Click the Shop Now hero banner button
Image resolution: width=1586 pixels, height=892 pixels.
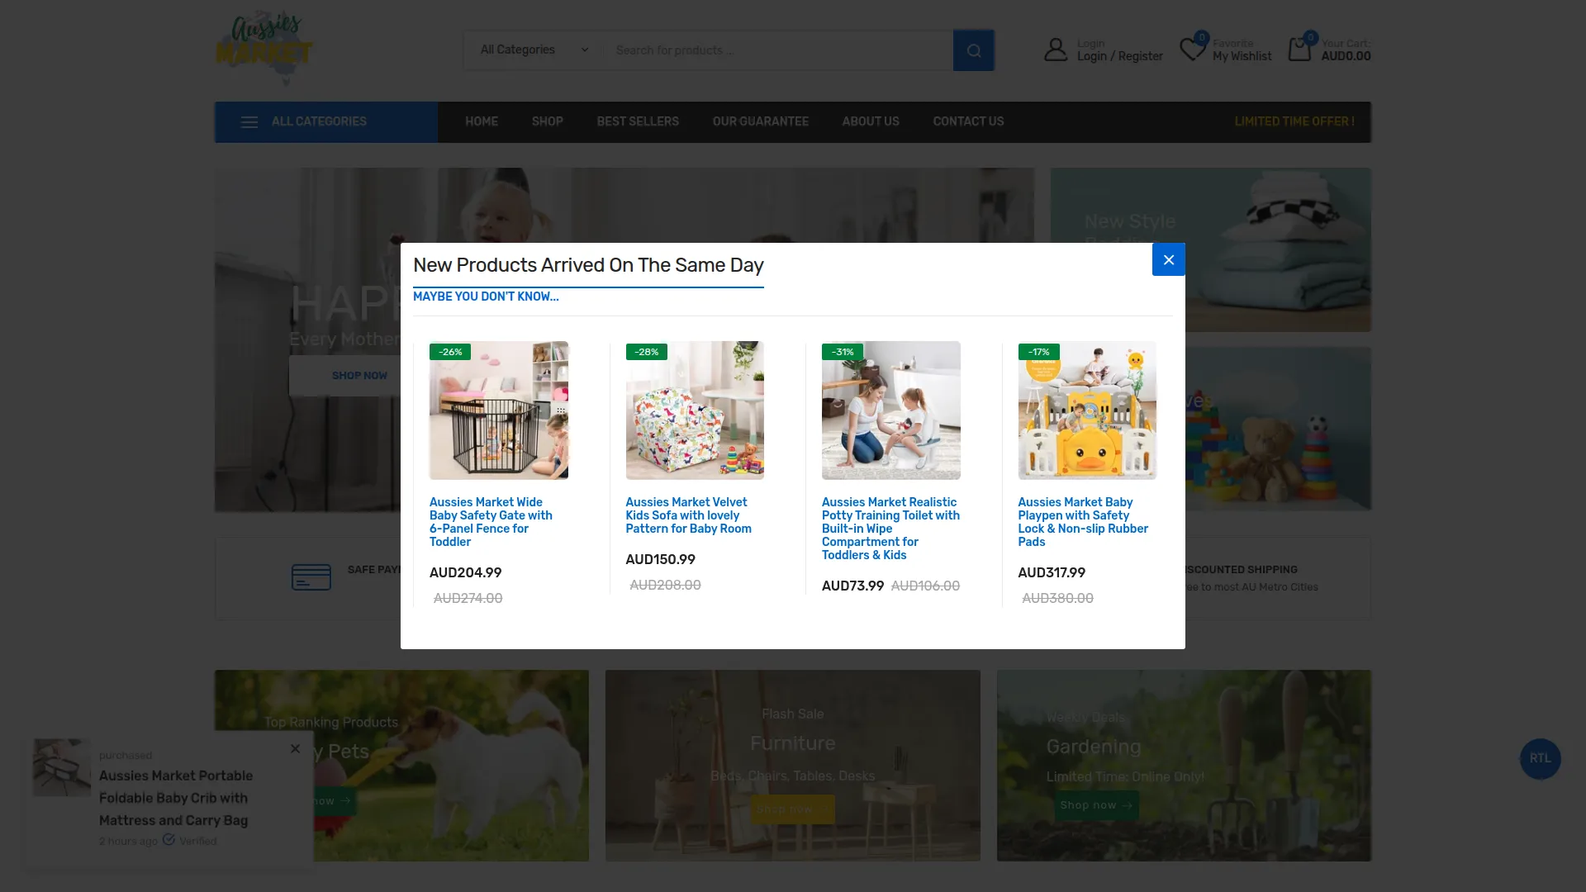(x=359, y=376)
